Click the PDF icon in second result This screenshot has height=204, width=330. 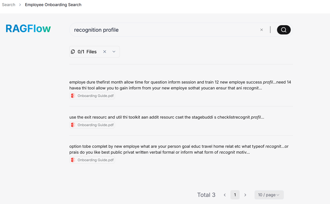pyautogui.click(x=73, y=125)
